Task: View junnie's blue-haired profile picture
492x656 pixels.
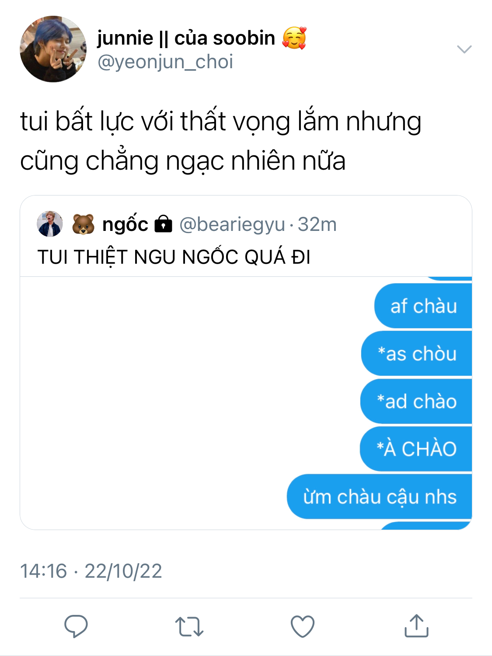Action: (x=53, y=49)
